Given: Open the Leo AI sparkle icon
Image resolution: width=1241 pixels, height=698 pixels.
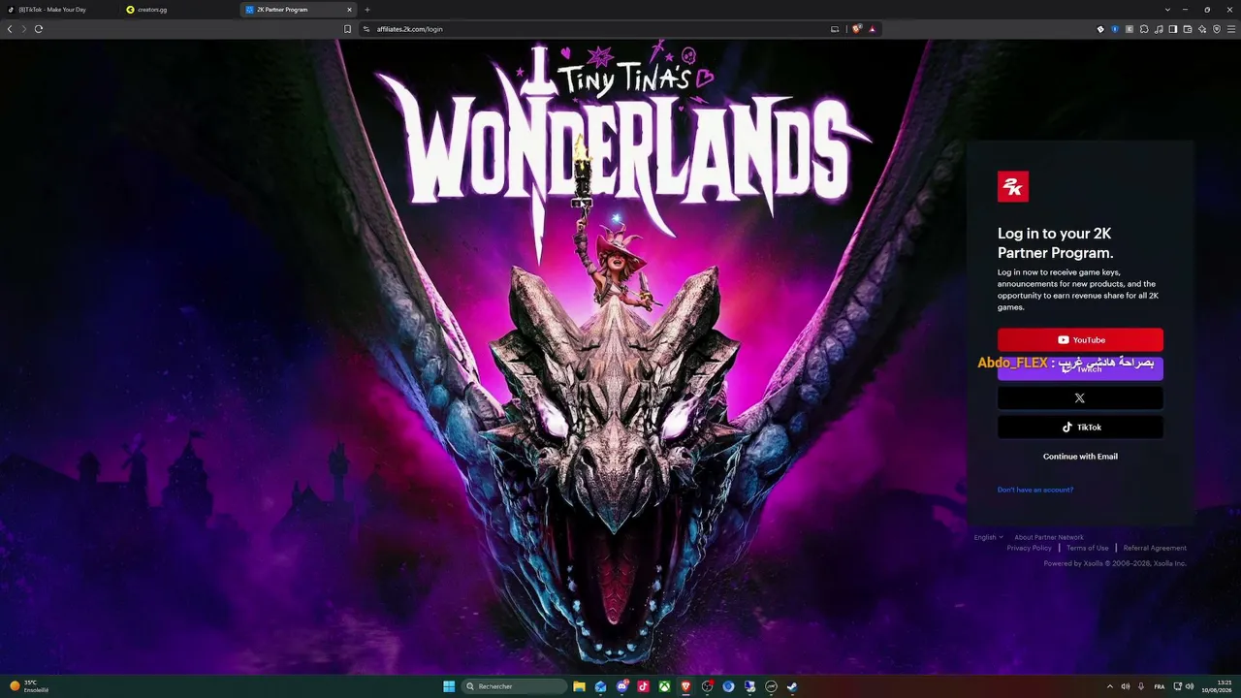Looking at the screenshot, I should tap(1202, 29).
